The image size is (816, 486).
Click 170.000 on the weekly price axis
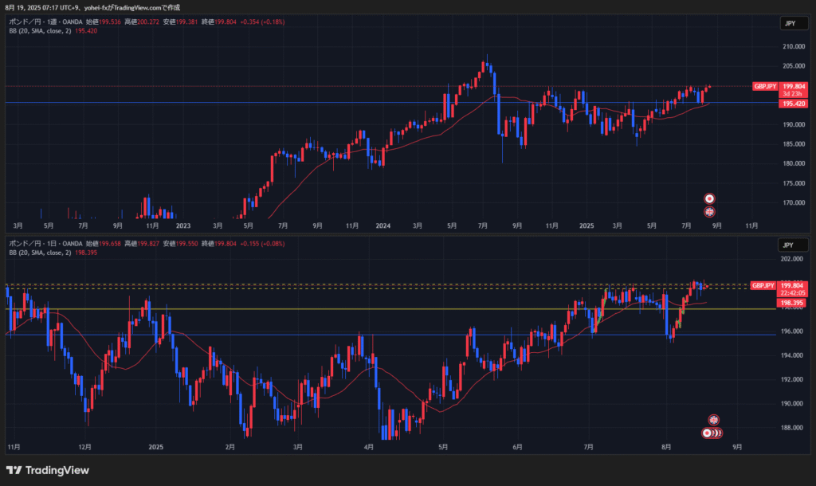794,203
